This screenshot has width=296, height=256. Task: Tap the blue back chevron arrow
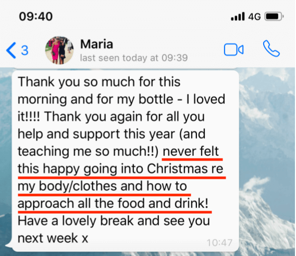pyautogui.click(x=11, y=50)
